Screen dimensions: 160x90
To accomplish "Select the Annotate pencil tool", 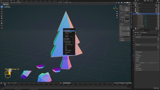I will [2, 21].
